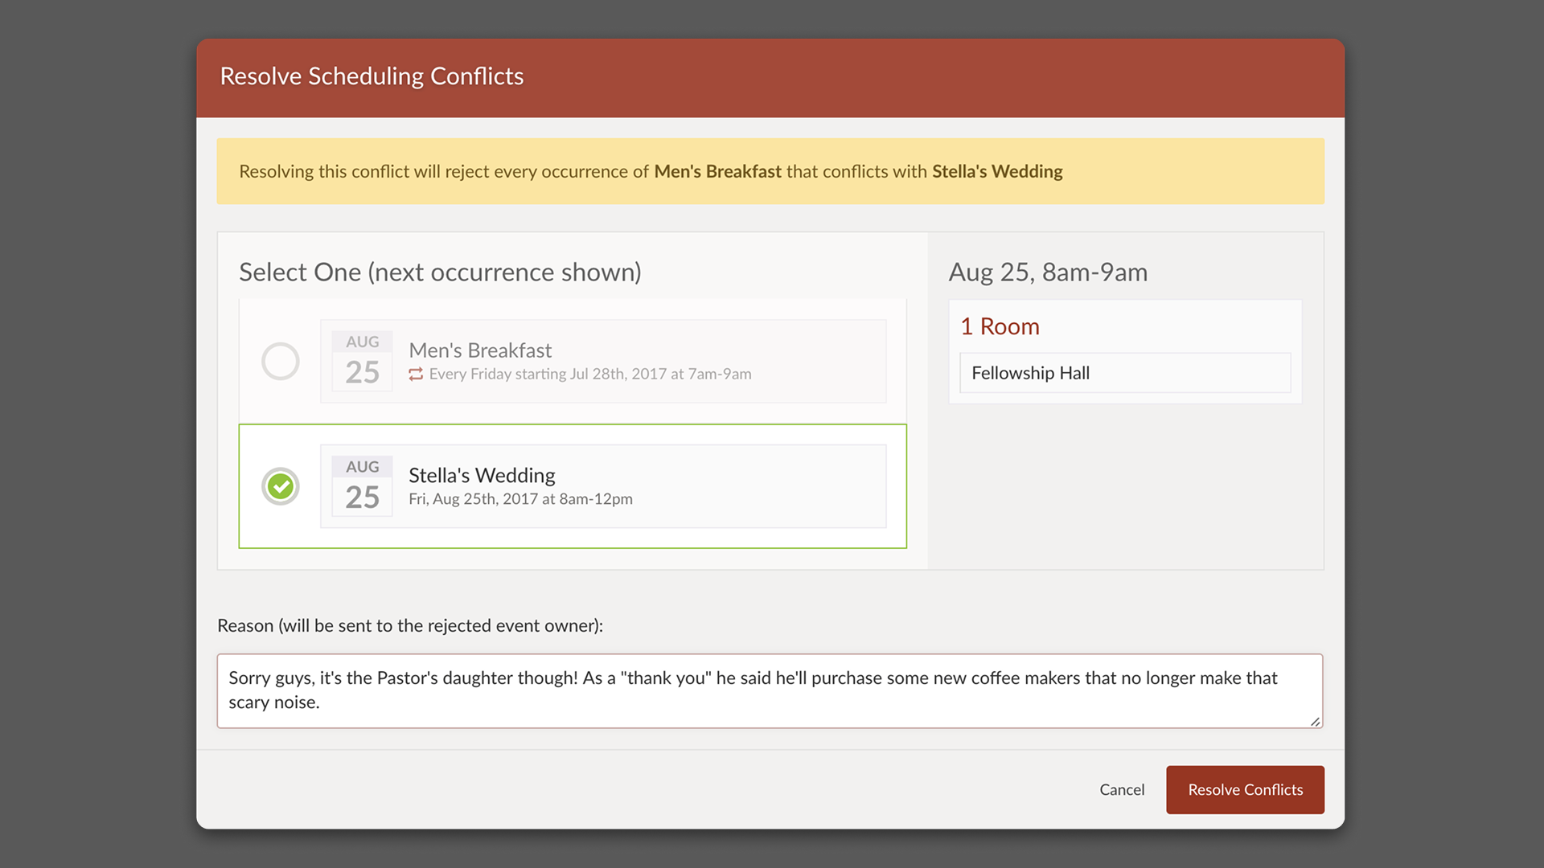The width and height of the screenshot is (1544, 868).
Task: Click the Aug 25, 8am-9am heading
Action: (x=1047, y=272)
